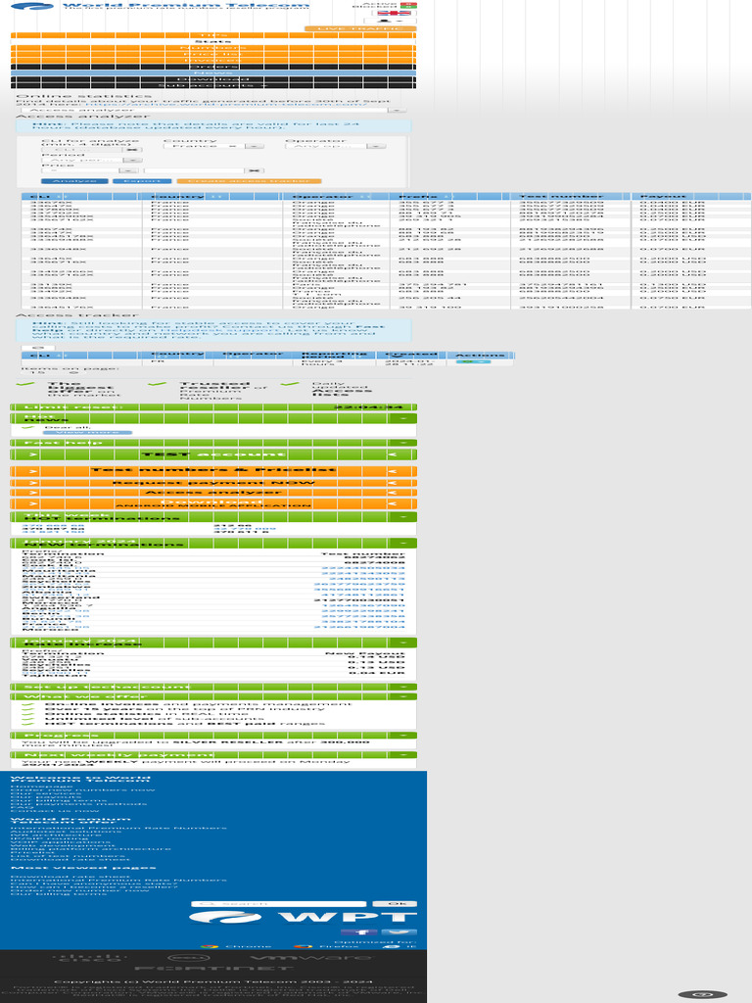The width and height of the screenshot is (752, 1003).
Task: Click the Request payment NOW bar
Action: tap(212, 482)
